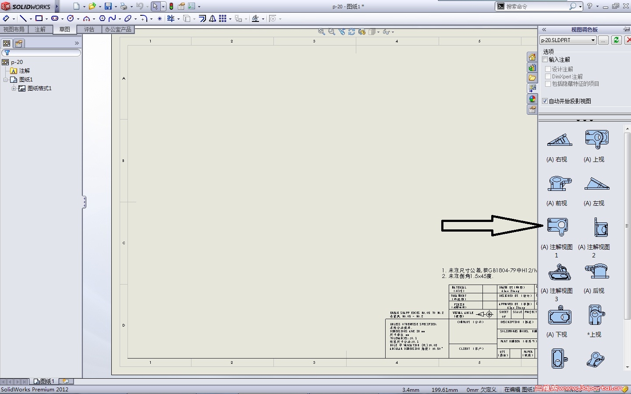Pin the View Palette panel
Viewport: 631px width, 394px height.
pos(626,29)
